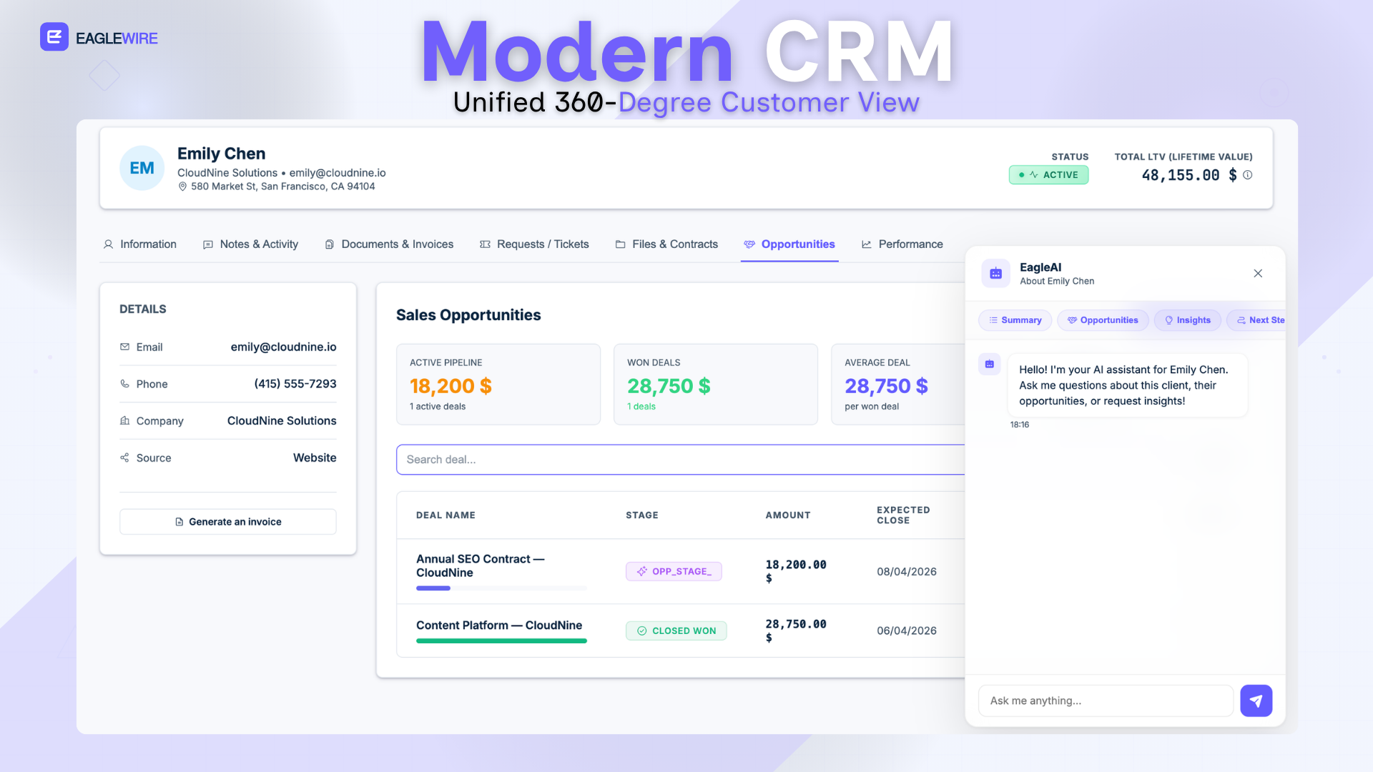The width and height of the screenshot is (1373, 772).
Task: Select the Summary chip in EagleAI
Action: 1015,320
